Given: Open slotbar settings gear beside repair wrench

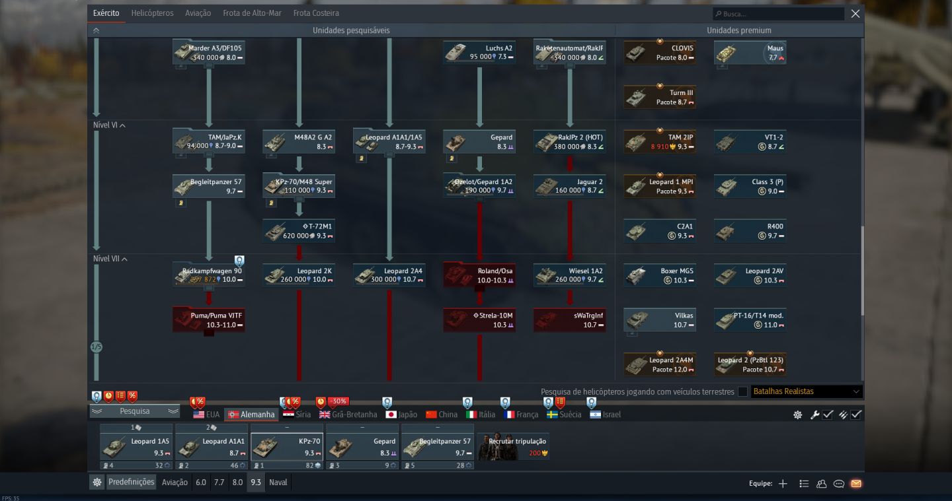Looking at the screenshot, I should click(798, 415).
